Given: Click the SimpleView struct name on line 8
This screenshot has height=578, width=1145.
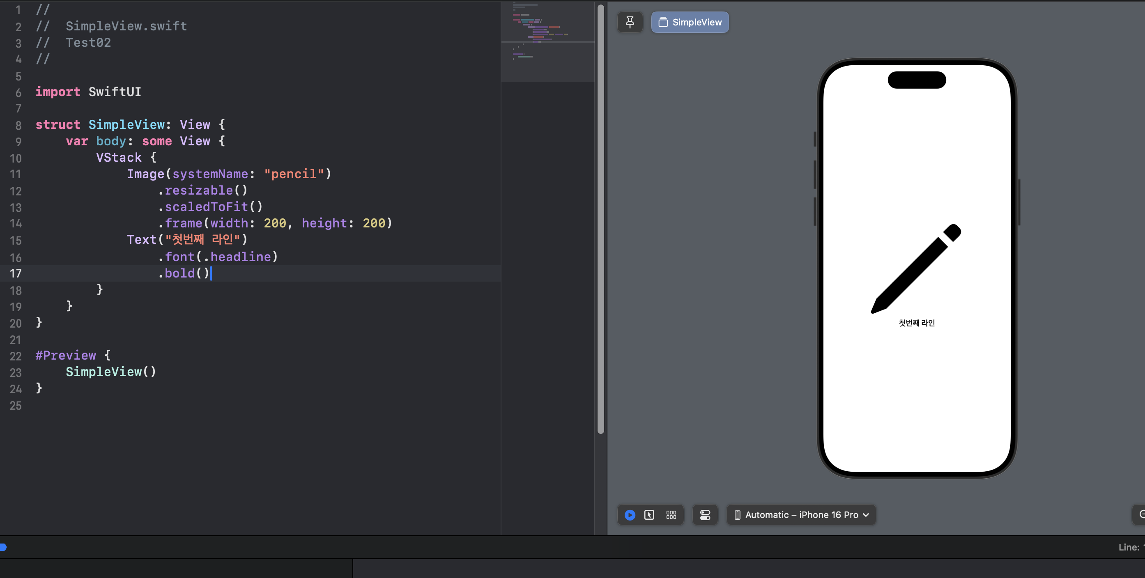Looking at the screenshot, I should (x=126, y=124).
